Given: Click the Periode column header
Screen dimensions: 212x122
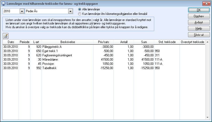Looking at the screenshot, I should (x=25, y=42).
